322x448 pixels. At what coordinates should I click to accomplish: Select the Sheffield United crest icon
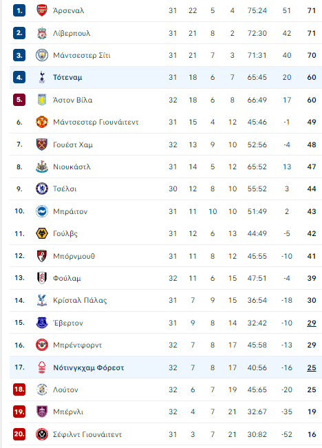42,434
